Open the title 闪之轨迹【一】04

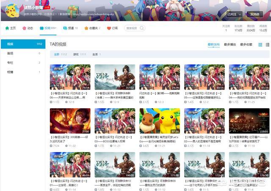pyautogui.click(x=248, y=95)
